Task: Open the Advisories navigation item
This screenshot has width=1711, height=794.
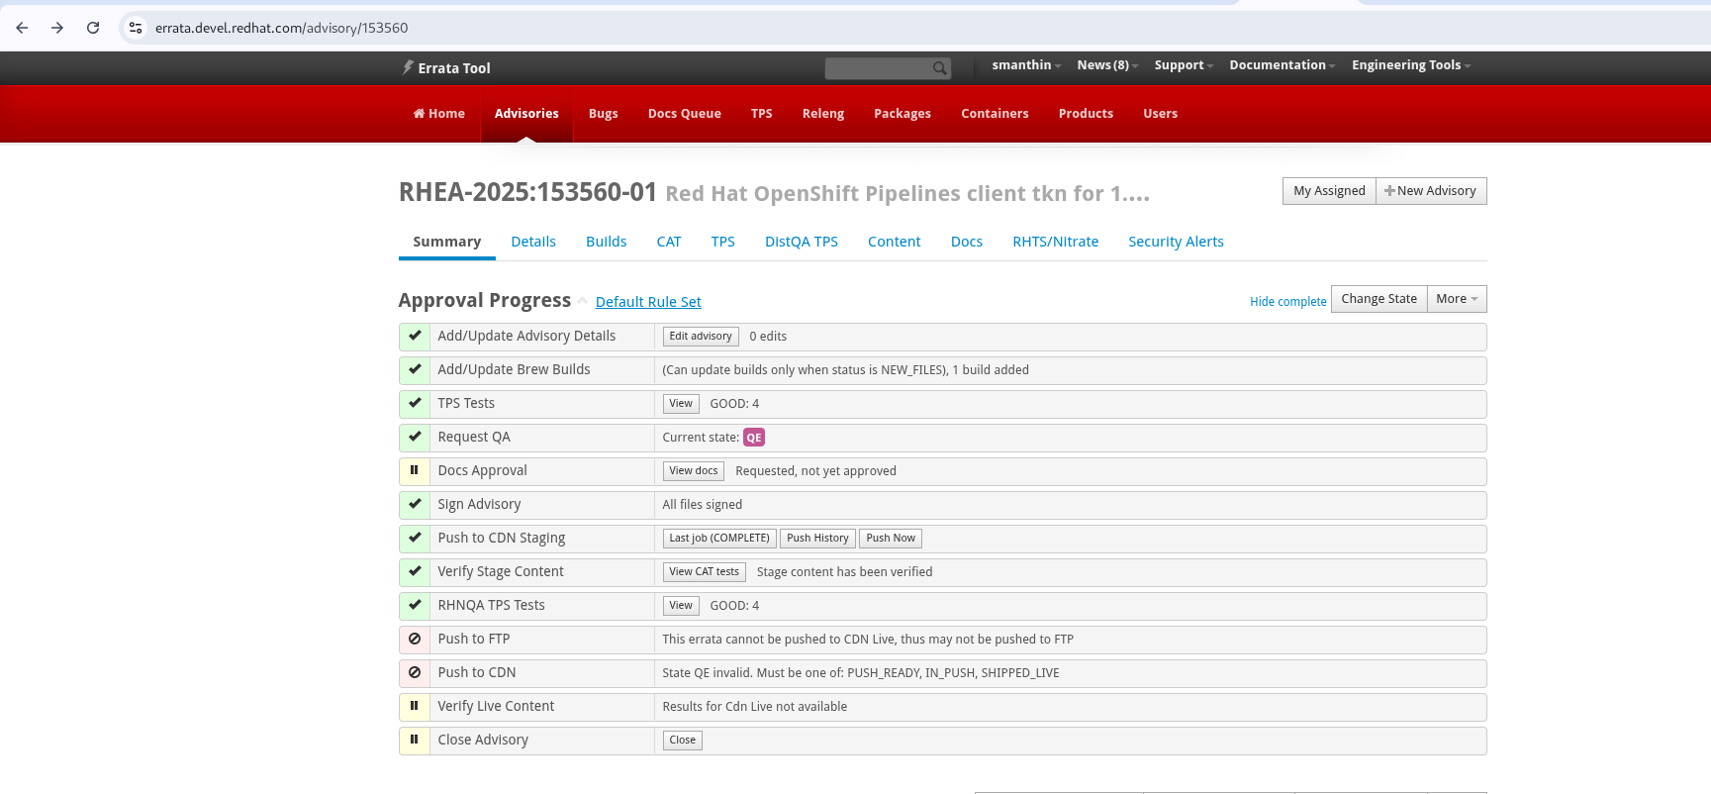Action: tap(526, 114)
